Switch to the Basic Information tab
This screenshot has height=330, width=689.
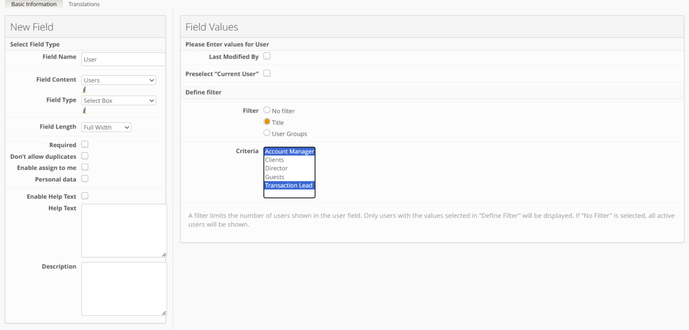click(34, 4)
